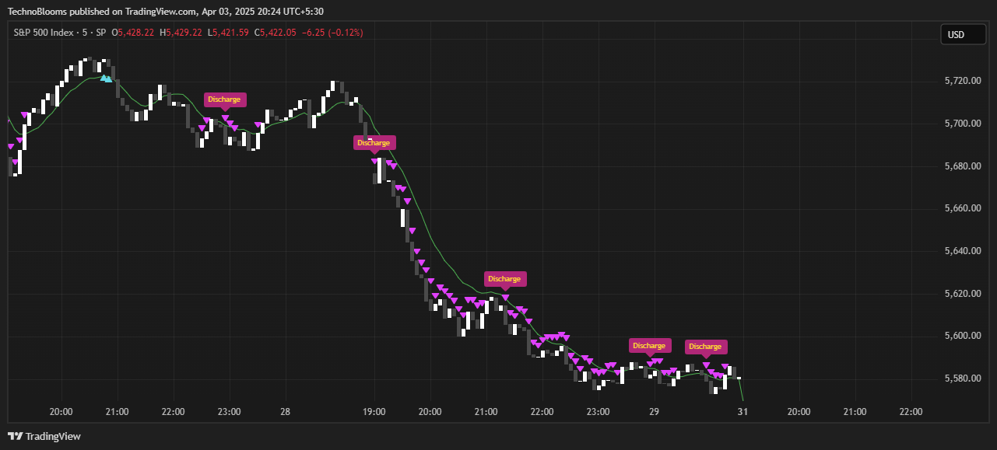Click the Discharge label above the 29 date
The image size is (997, 450).
click(649, 346)
